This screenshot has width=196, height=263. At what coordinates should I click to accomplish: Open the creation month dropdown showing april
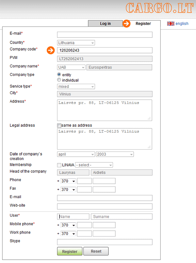point(76,154)
